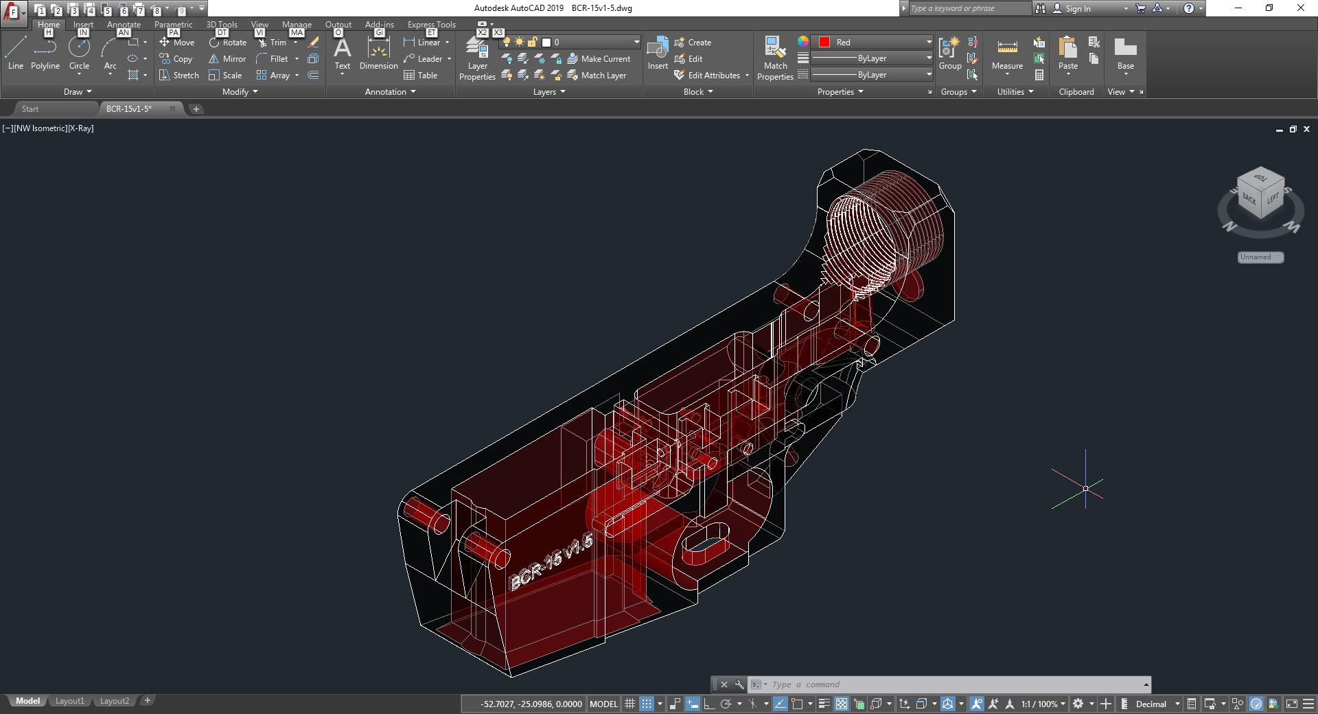Click Sign In link

pos(1078,8)
